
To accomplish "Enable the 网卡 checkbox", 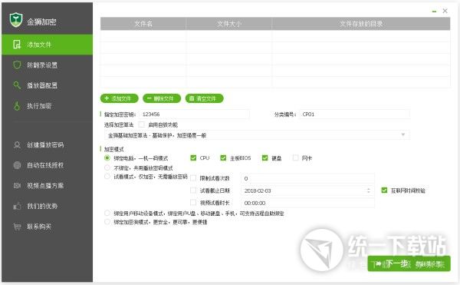I will (295, 158).
